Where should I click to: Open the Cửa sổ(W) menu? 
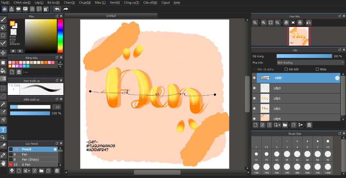tap(150, 3)
